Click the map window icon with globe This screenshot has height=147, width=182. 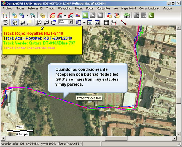coord(90,23)
